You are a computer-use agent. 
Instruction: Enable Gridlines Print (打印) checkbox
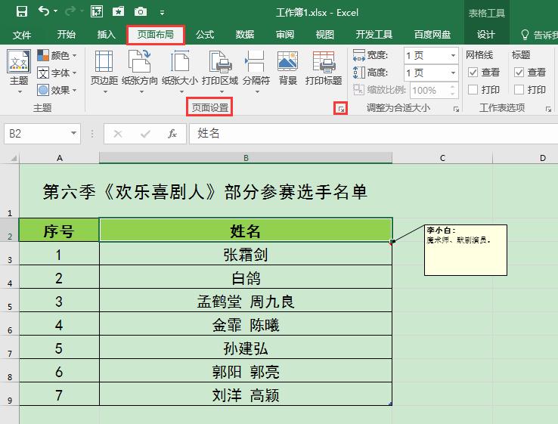473,90
